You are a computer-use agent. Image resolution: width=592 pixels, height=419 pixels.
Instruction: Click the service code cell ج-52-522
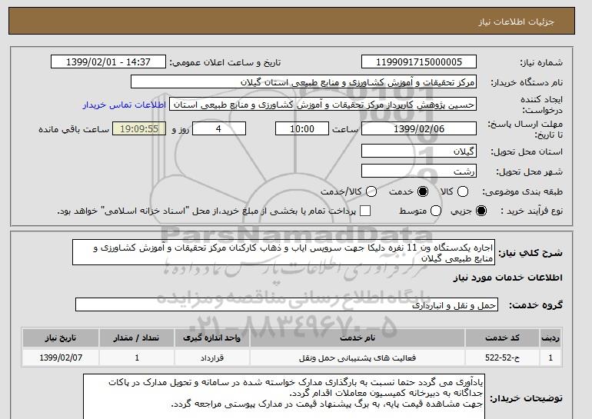[x=502, y=357]
